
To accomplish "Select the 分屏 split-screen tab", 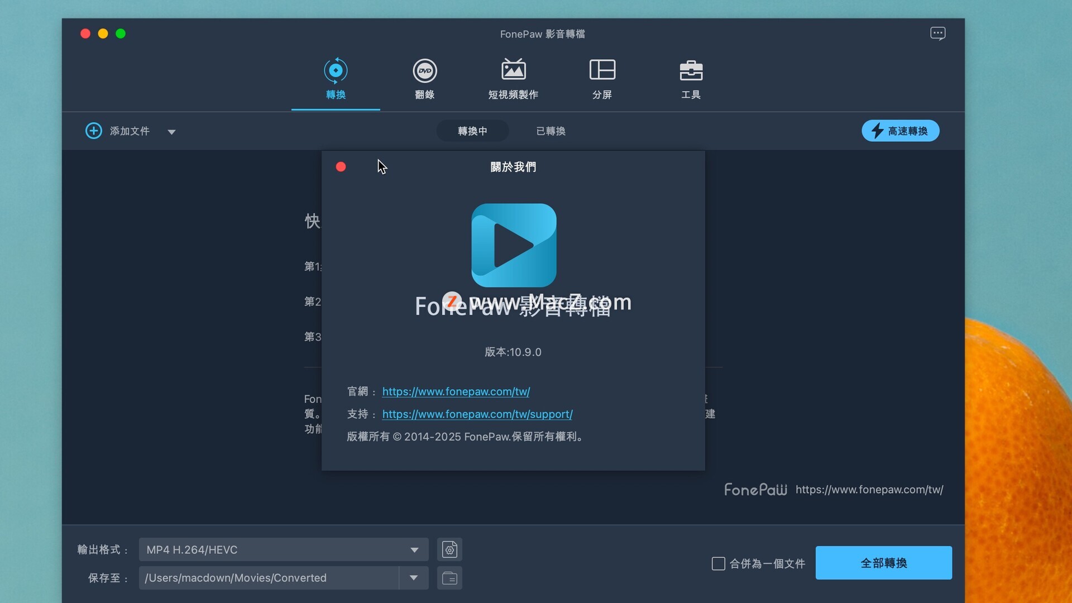I will tap(602, 79).
